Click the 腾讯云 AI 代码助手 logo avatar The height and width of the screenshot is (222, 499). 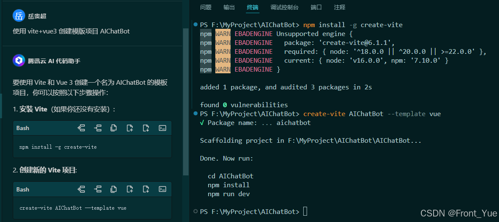[19, 60]
